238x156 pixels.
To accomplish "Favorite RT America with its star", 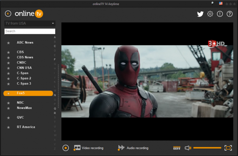I will click(x=9, y=128).
